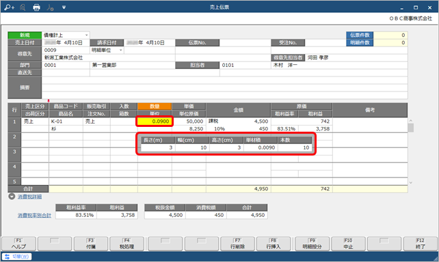Click the yellow 数量 cell 0.0900
Viewport: 439px width, 262px height.
[x=155, y=121]
